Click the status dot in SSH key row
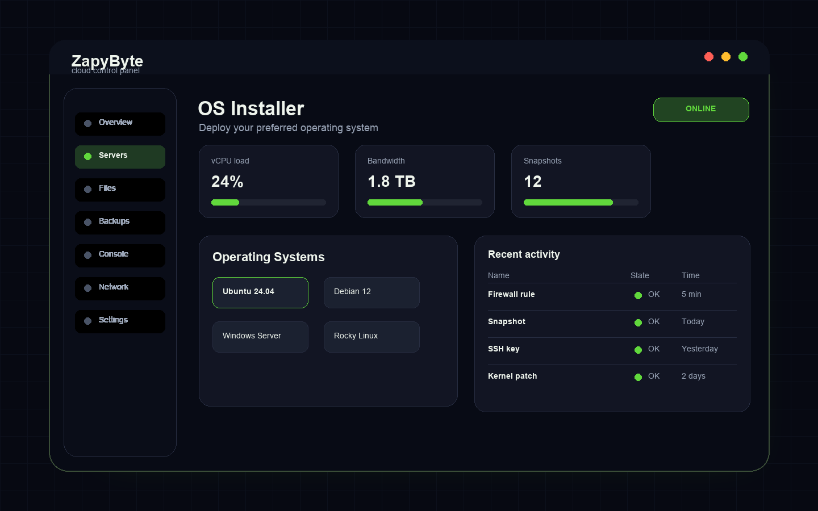 pos(638,350)
